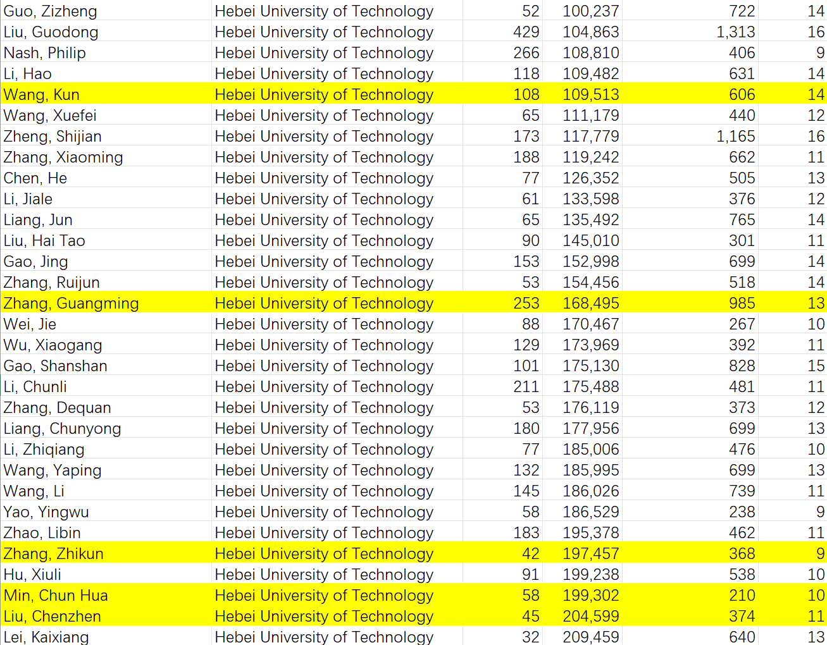This screenshot has width=827, height=645.
Task: Click the cell showing 100,237
Action: click(x=590, y=11)
